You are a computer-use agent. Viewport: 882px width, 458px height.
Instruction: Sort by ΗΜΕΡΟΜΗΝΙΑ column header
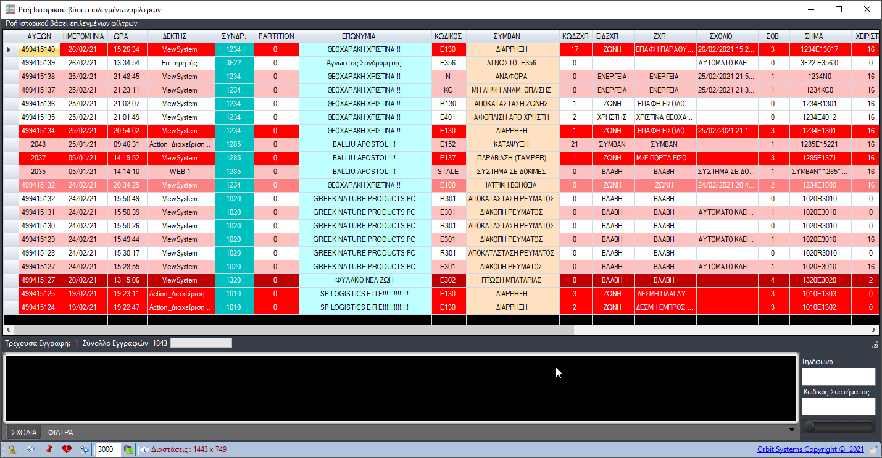click(x=83, y=36)
